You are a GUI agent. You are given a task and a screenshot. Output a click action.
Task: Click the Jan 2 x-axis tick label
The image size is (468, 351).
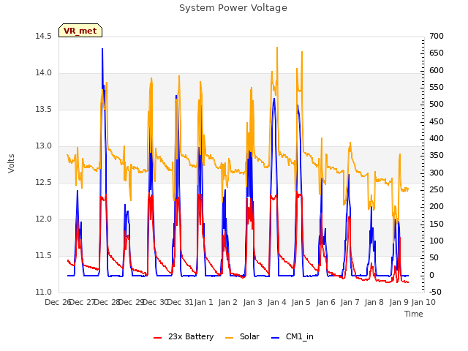[227, 302]
